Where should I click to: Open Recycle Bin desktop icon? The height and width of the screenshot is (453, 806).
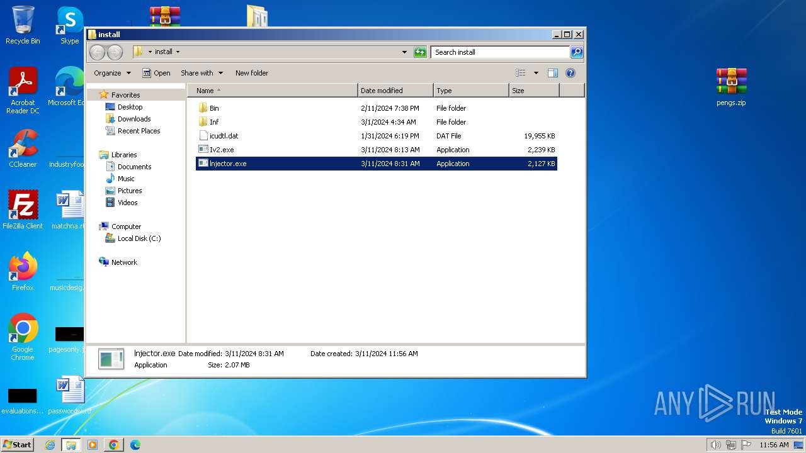(x=23, y=25)
